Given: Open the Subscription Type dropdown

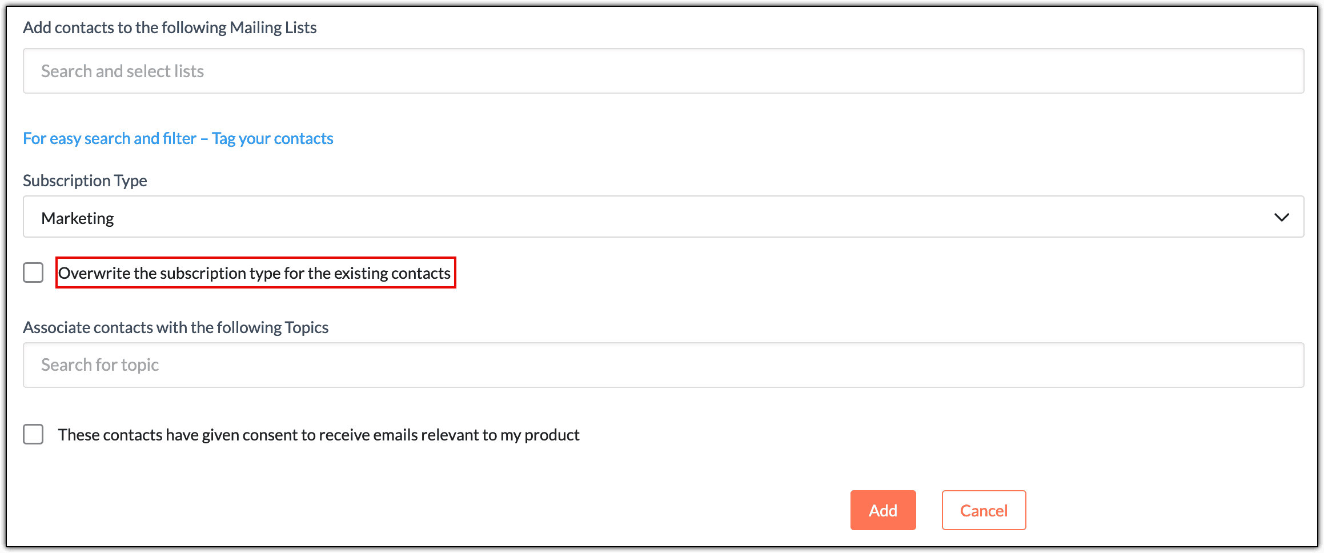Looking at the screenshot, I should point(663,217).
